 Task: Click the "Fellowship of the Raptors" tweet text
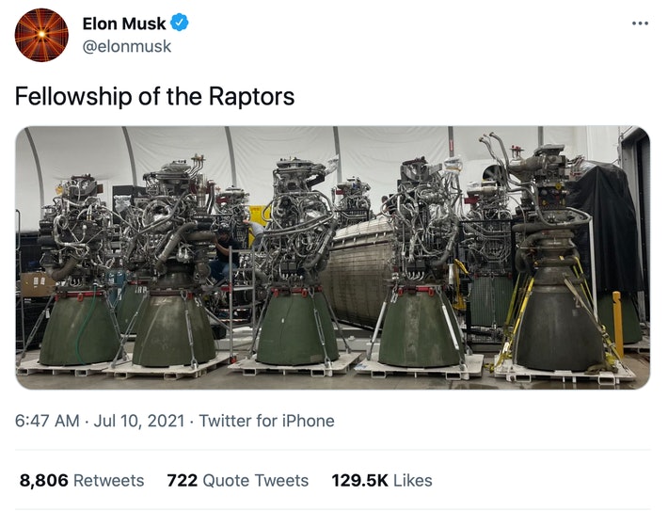154,96
